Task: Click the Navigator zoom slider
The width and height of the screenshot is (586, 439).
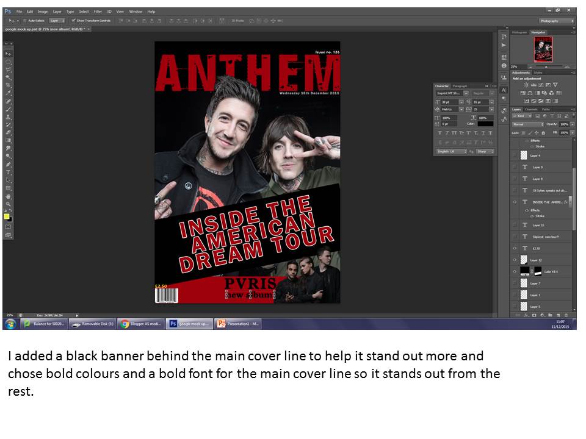Action: 546,67
